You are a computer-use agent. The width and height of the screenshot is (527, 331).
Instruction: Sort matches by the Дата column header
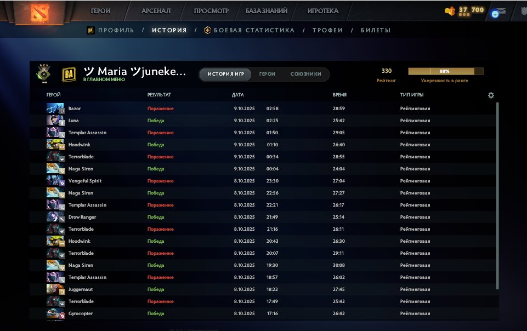pos(237,95)
